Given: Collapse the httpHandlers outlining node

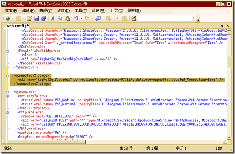Looking at the screenshot, I should 8,113.
